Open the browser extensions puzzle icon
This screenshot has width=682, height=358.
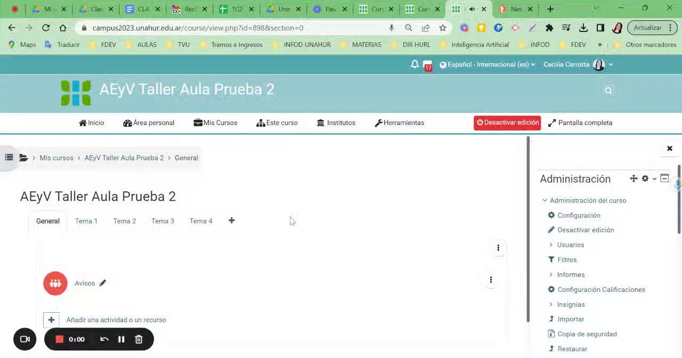click(549, 28)
